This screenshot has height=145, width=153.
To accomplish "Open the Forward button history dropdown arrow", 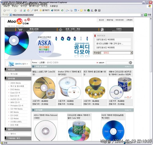I will [18, 10].
